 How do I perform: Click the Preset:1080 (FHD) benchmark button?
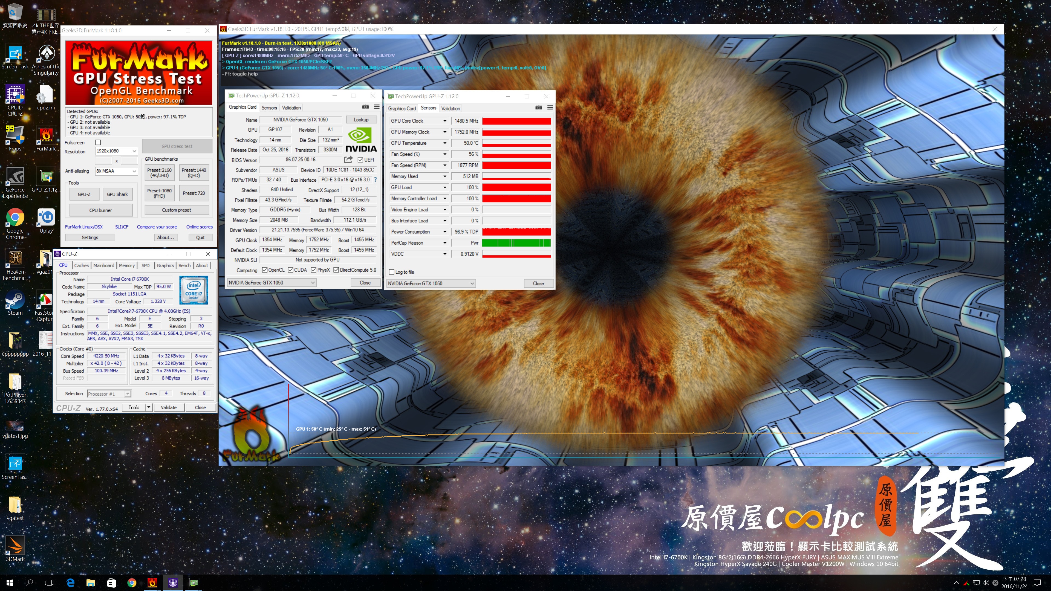click(160, 193)
